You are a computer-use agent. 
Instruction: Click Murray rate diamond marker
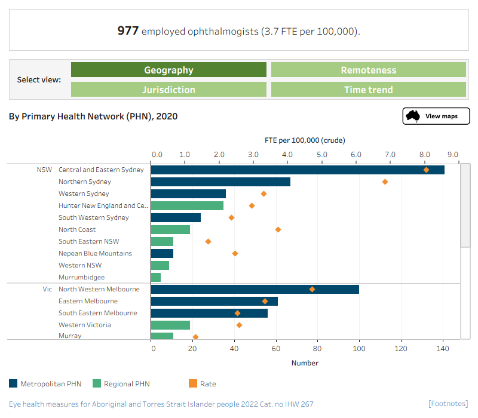click(x=196, y=337)
